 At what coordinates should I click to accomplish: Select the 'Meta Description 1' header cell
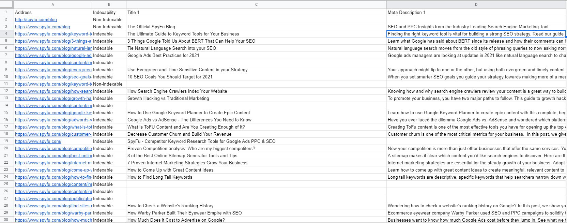coord(476,12)
